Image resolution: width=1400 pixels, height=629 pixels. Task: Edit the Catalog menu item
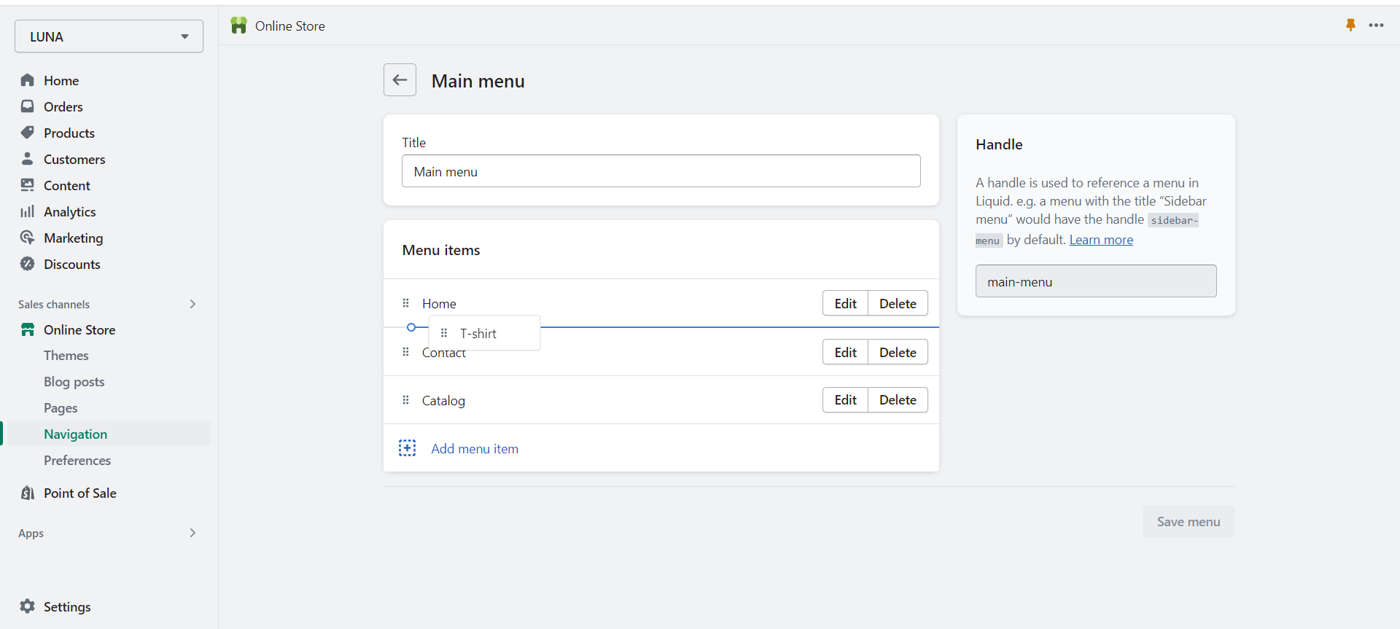click(x=845, y=399)
